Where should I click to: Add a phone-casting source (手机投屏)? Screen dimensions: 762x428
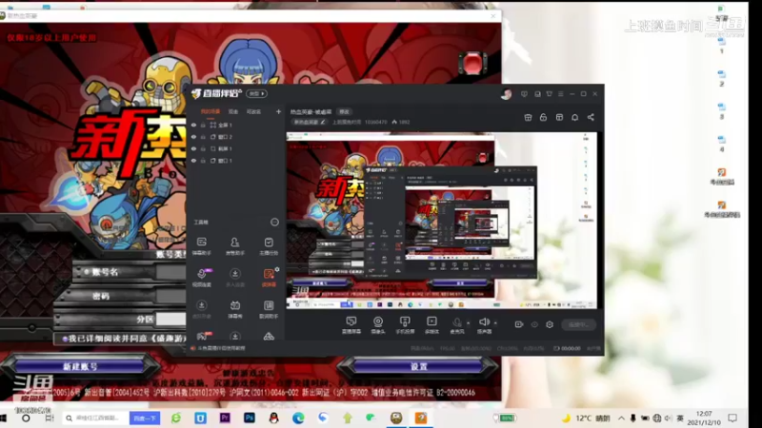point(405,324)
